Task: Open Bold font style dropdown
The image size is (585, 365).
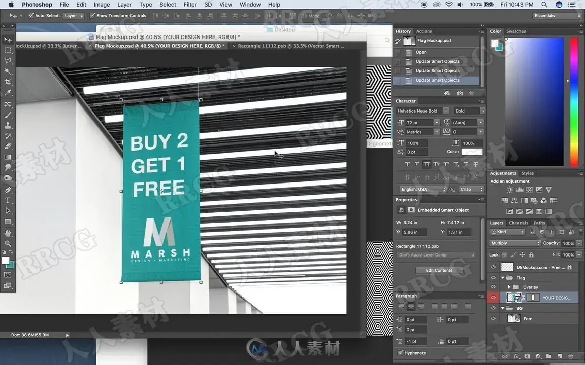Action: click(469, 111)
